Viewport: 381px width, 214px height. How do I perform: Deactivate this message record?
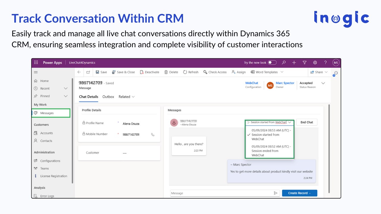pyautogui.click(x=150, y=72)
